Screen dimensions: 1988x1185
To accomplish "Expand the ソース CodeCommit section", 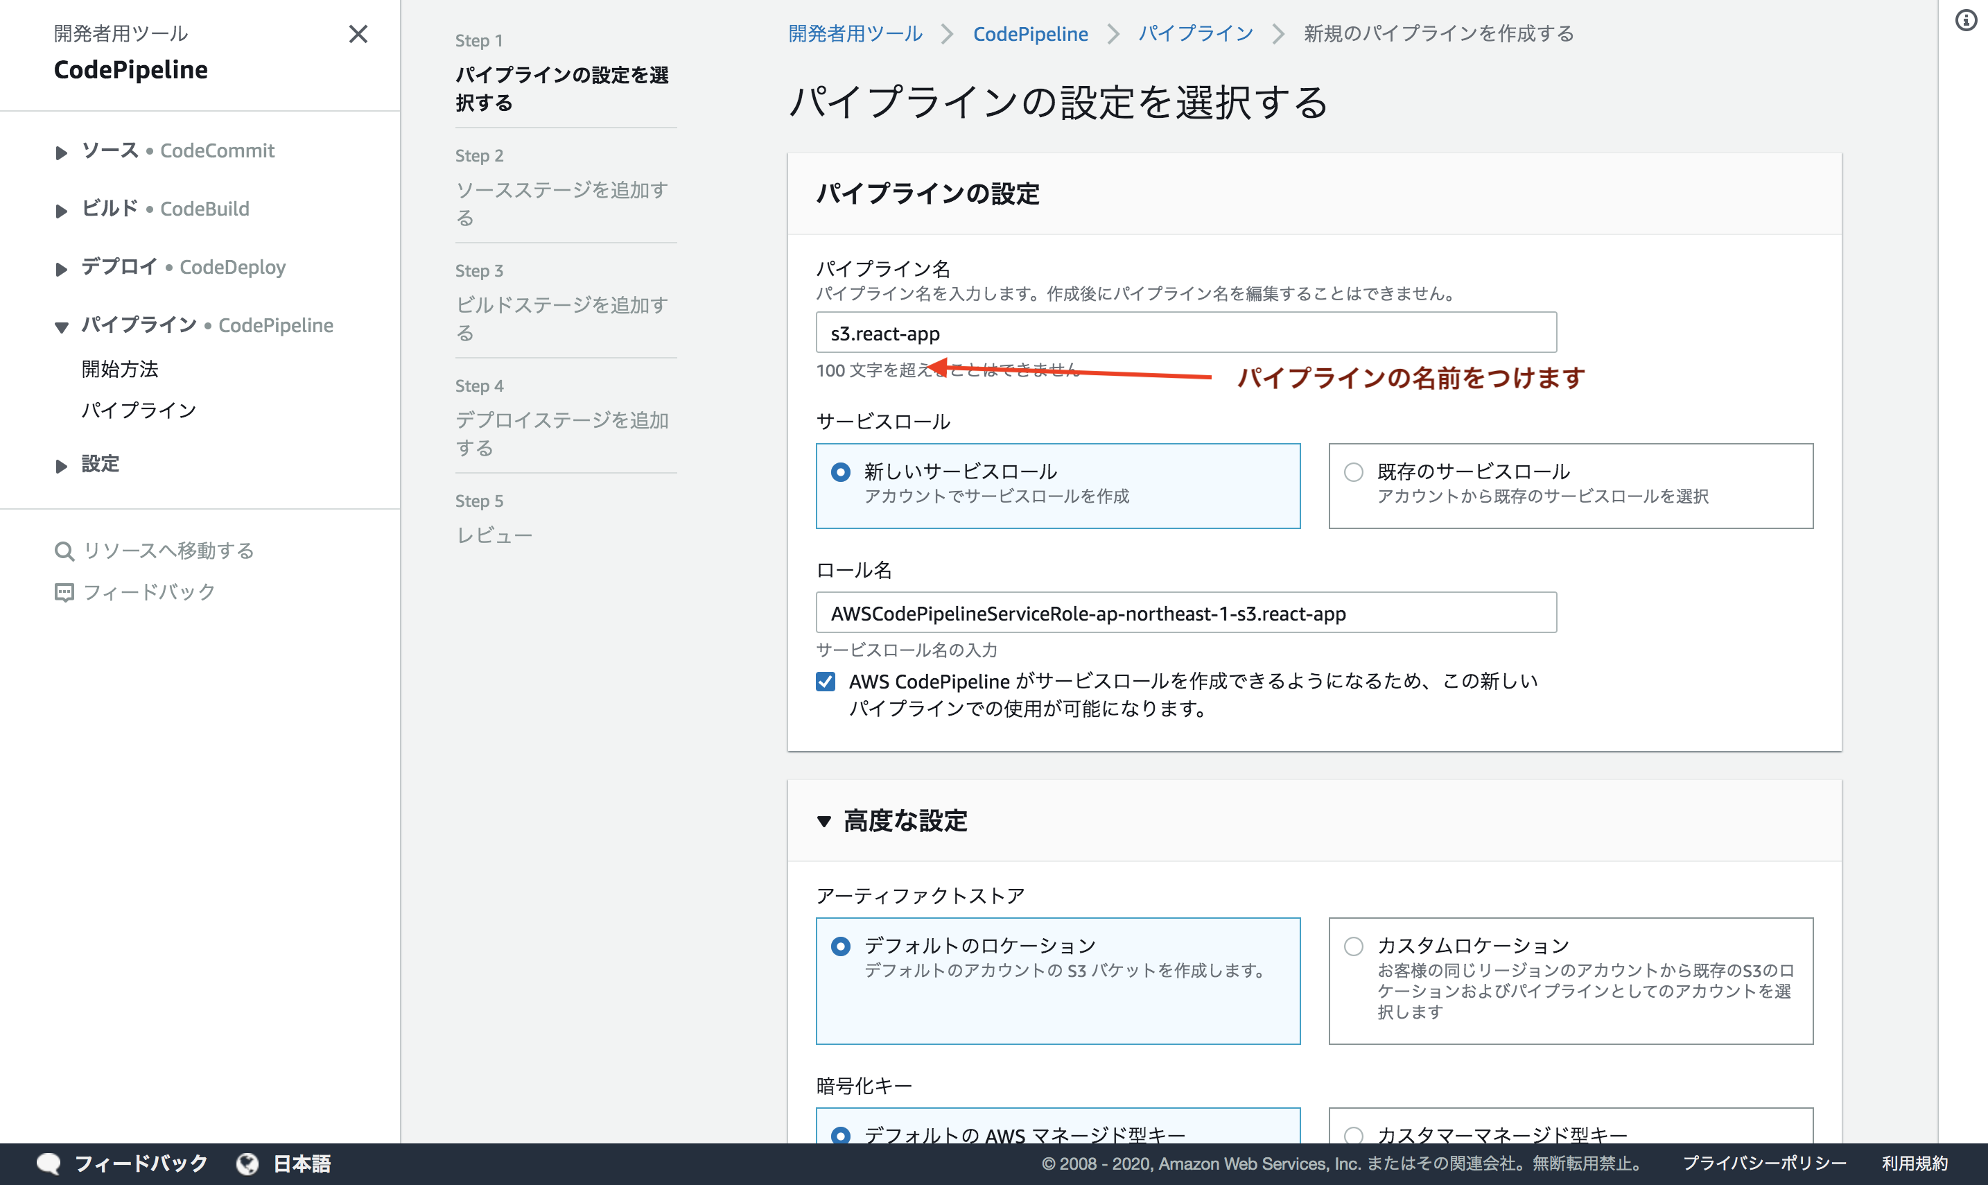I will pyautogui.click(x=62, y=152).
